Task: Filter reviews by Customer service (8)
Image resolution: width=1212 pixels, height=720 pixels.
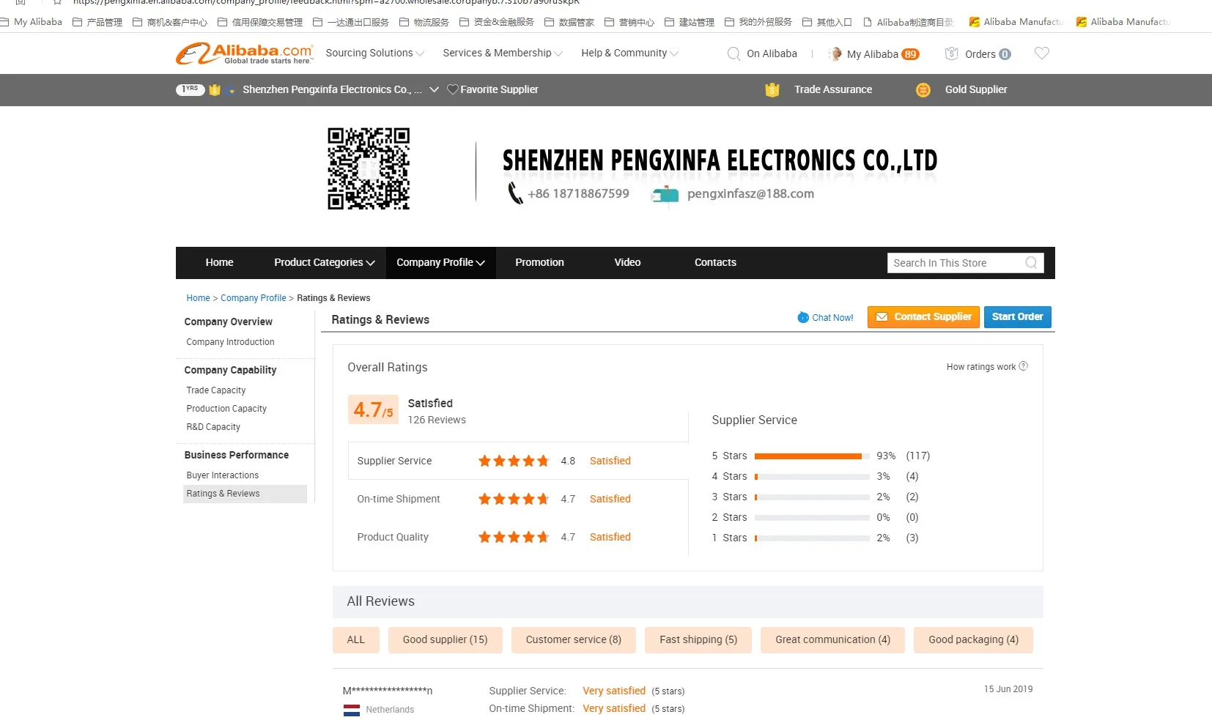Action: (x=573, y=640)
